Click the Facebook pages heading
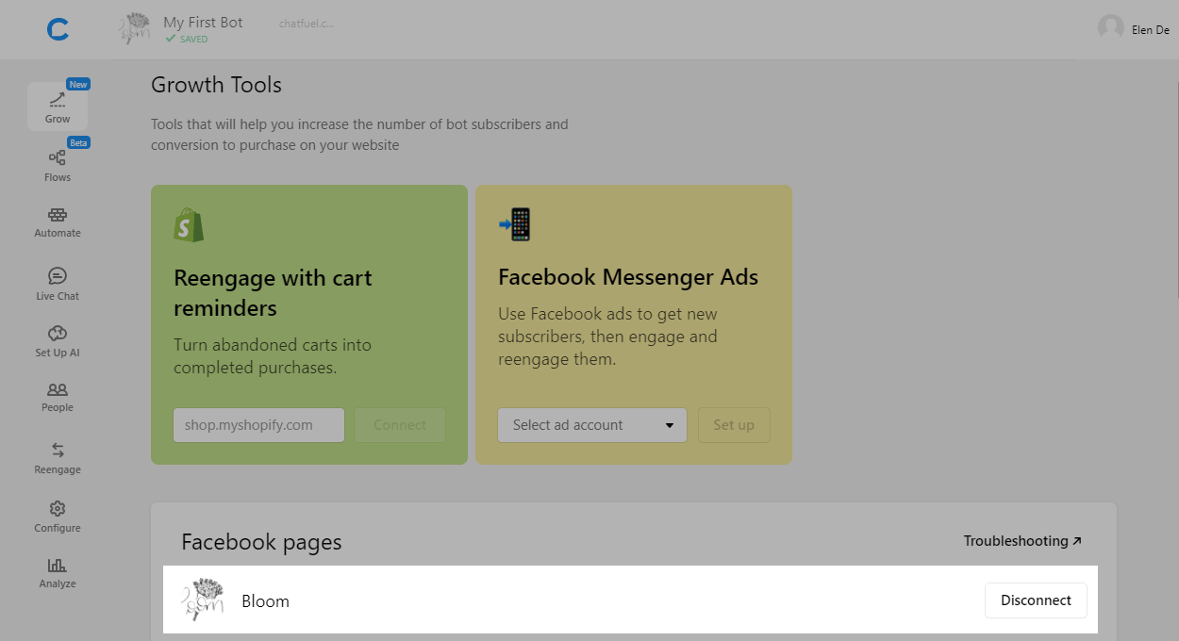This screenshot has width=1179, height=641. (261, 542)
